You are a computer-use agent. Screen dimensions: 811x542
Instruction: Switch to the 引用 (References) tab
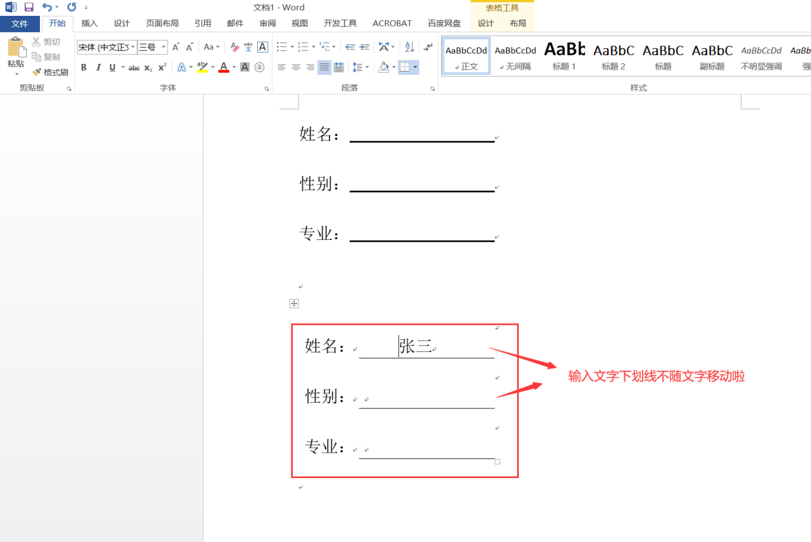coord(203,23)
